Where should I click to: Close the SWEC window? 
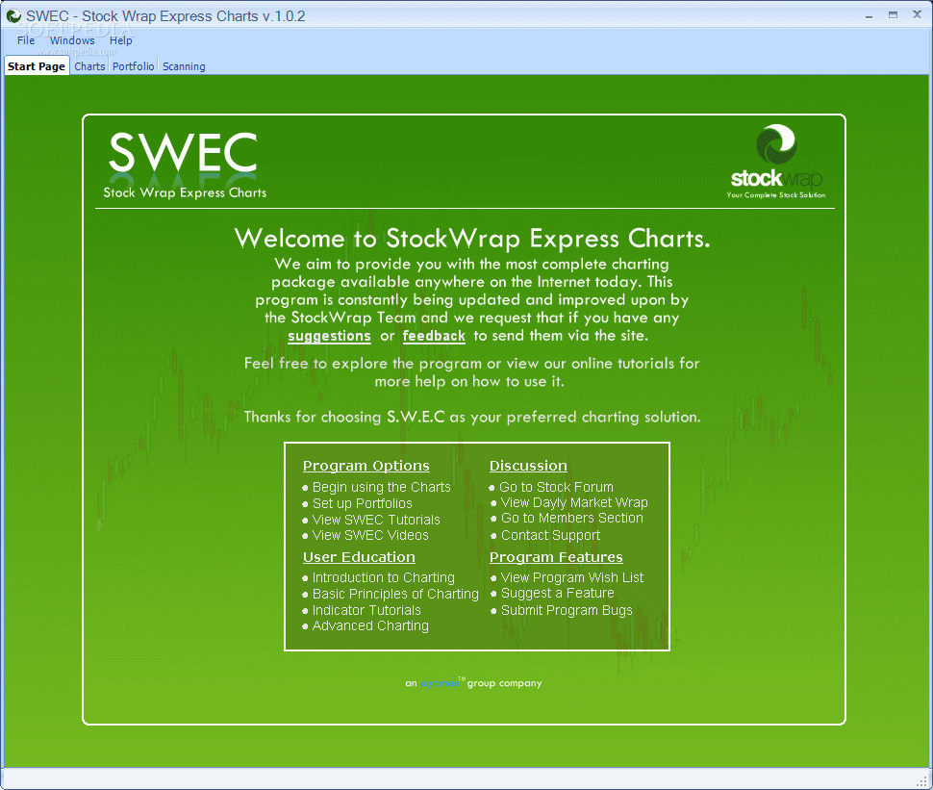pyautogui.click(x=917, y=14)
